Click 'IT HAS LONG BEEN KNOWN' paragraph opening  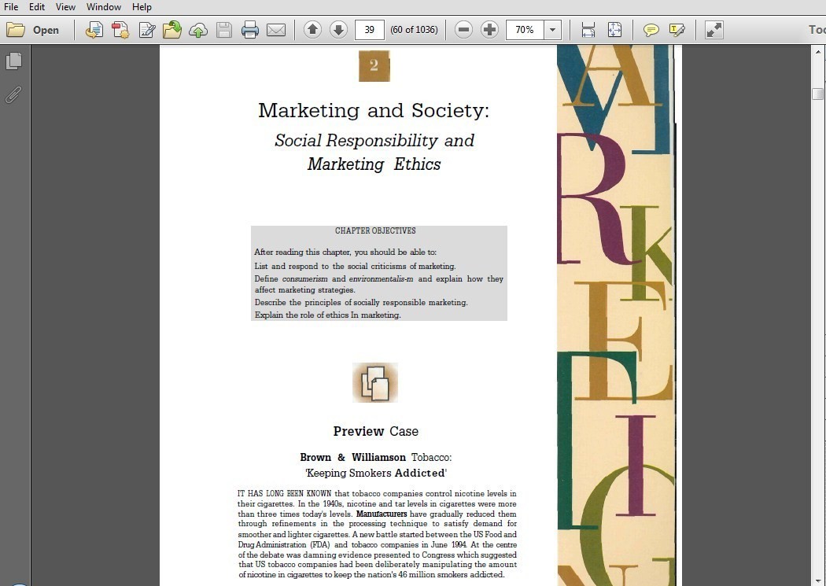[285, 493]
